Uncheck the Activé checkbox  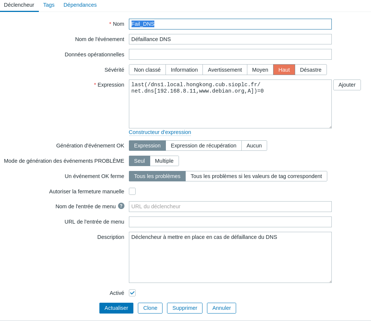(132, 293)
